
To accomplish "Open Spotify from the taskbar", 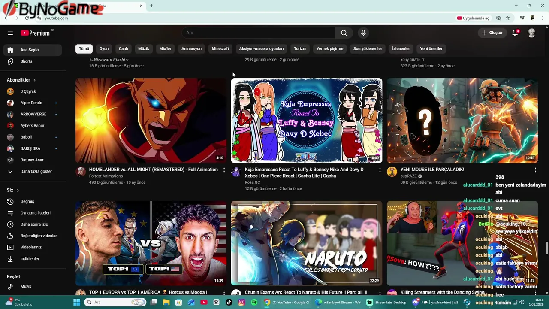I will (254, 303).
